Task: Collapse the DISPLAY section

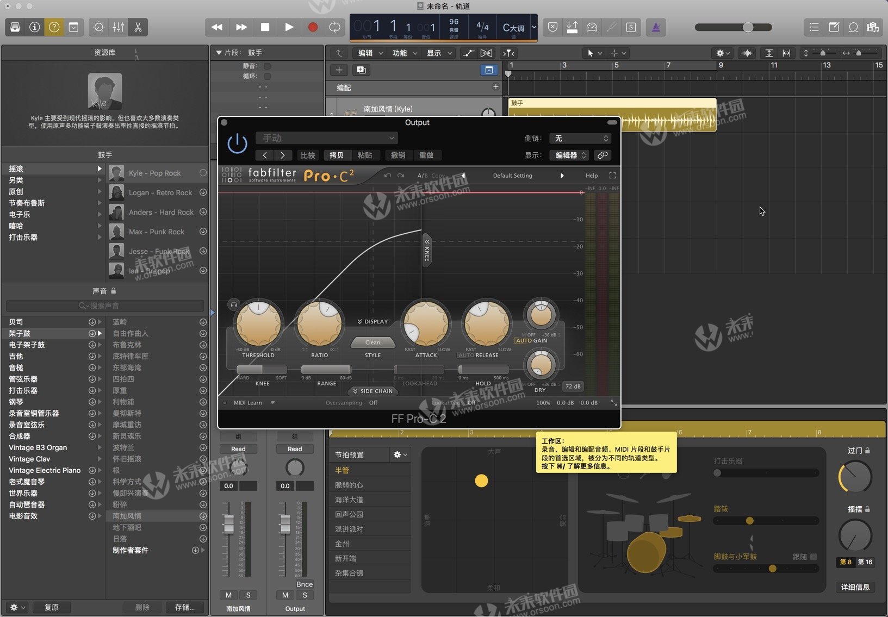Action: [x=372, y=321]
